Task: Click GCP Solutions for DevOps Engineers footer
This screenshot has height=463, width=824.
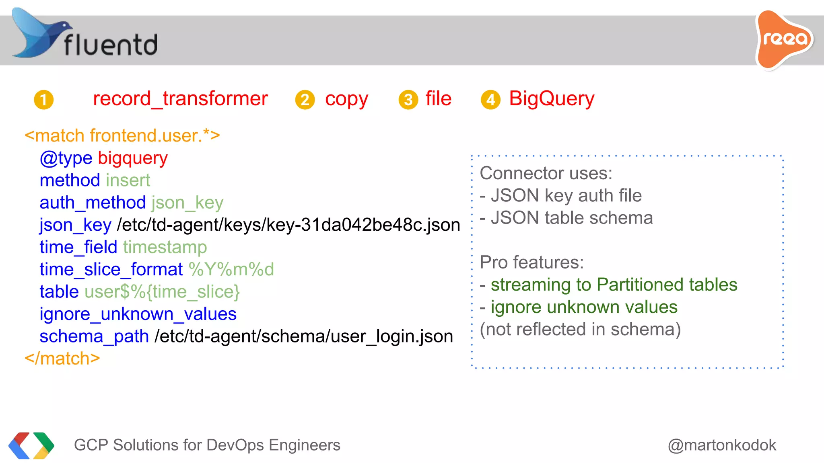Action: (207, 445)
